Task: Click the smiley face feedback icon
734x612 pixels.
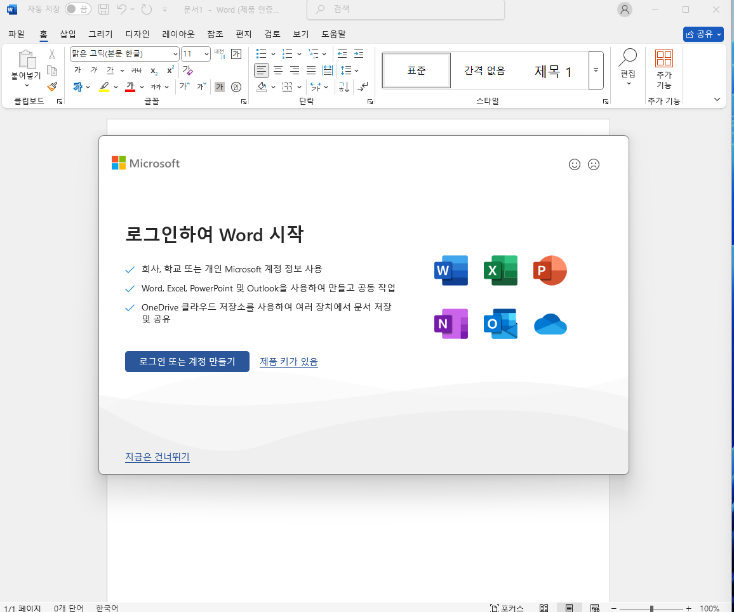Action: click(x=575, y=164)
